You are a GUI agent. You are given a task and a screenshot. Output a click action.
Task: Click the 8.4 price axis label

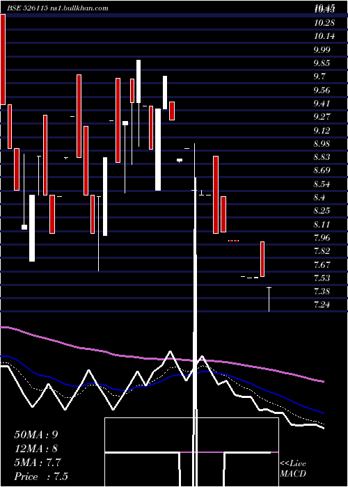click(x=319, y=197)
